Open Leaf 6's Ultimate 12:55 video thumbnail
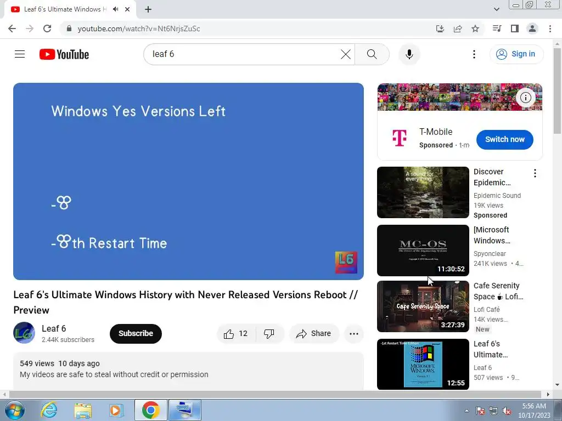Screen dimensions: 562x421 (x=423, y=365)
